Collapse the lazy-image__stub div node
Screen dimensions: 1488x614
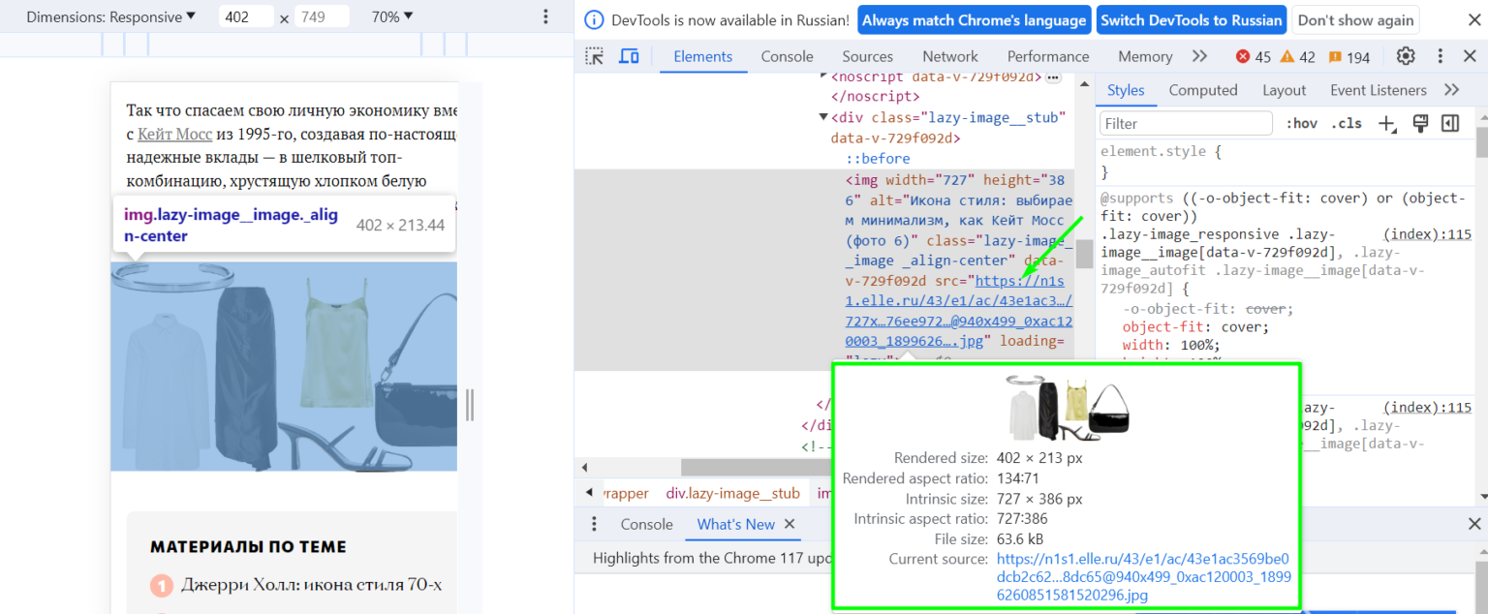point(823,117)
